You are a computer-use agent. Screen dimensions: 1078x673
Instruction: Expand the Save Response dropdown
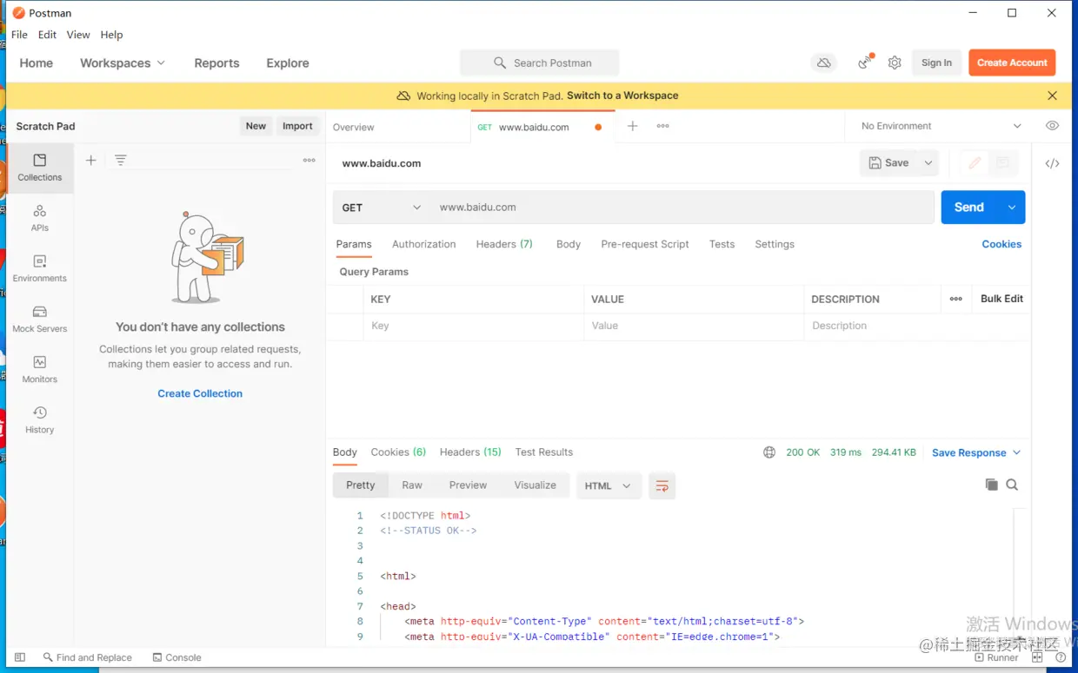click(x=976, y=452)
